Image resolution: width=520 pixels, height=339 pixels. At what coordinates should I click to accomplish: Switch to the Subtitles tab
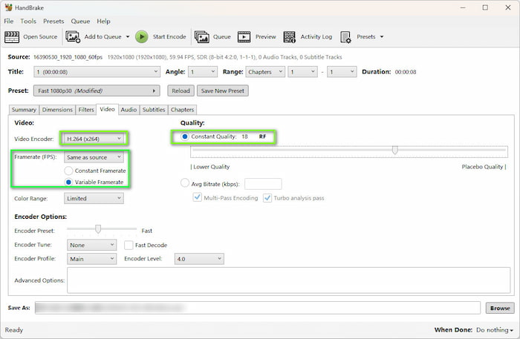click(x=154, y=110)
